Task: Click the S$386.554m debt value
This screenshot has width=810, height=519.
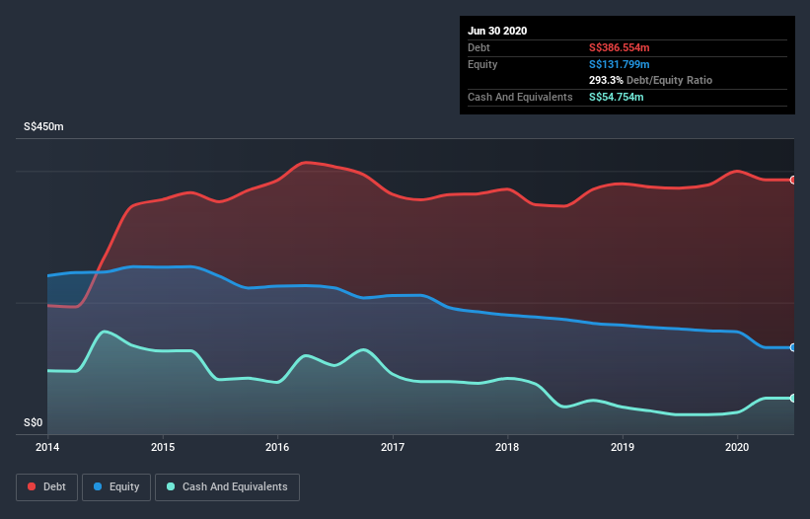Action: coord(620,47)
